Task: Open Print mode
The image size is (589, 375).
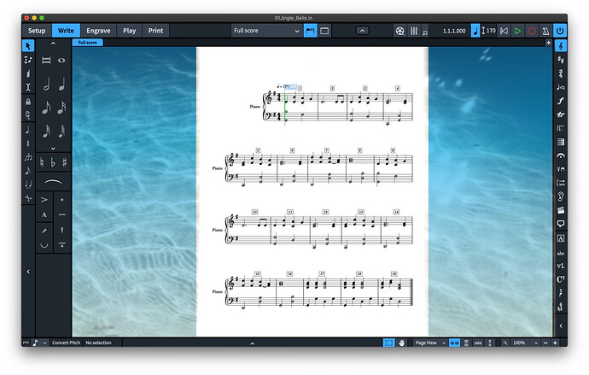Action: 155,31
